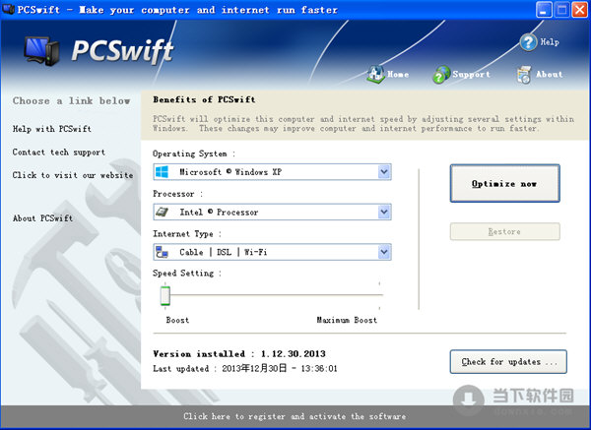Click the Windows logo in Operating System box
Viewport: 591px width, 430px height.
[x=163, y=172]
